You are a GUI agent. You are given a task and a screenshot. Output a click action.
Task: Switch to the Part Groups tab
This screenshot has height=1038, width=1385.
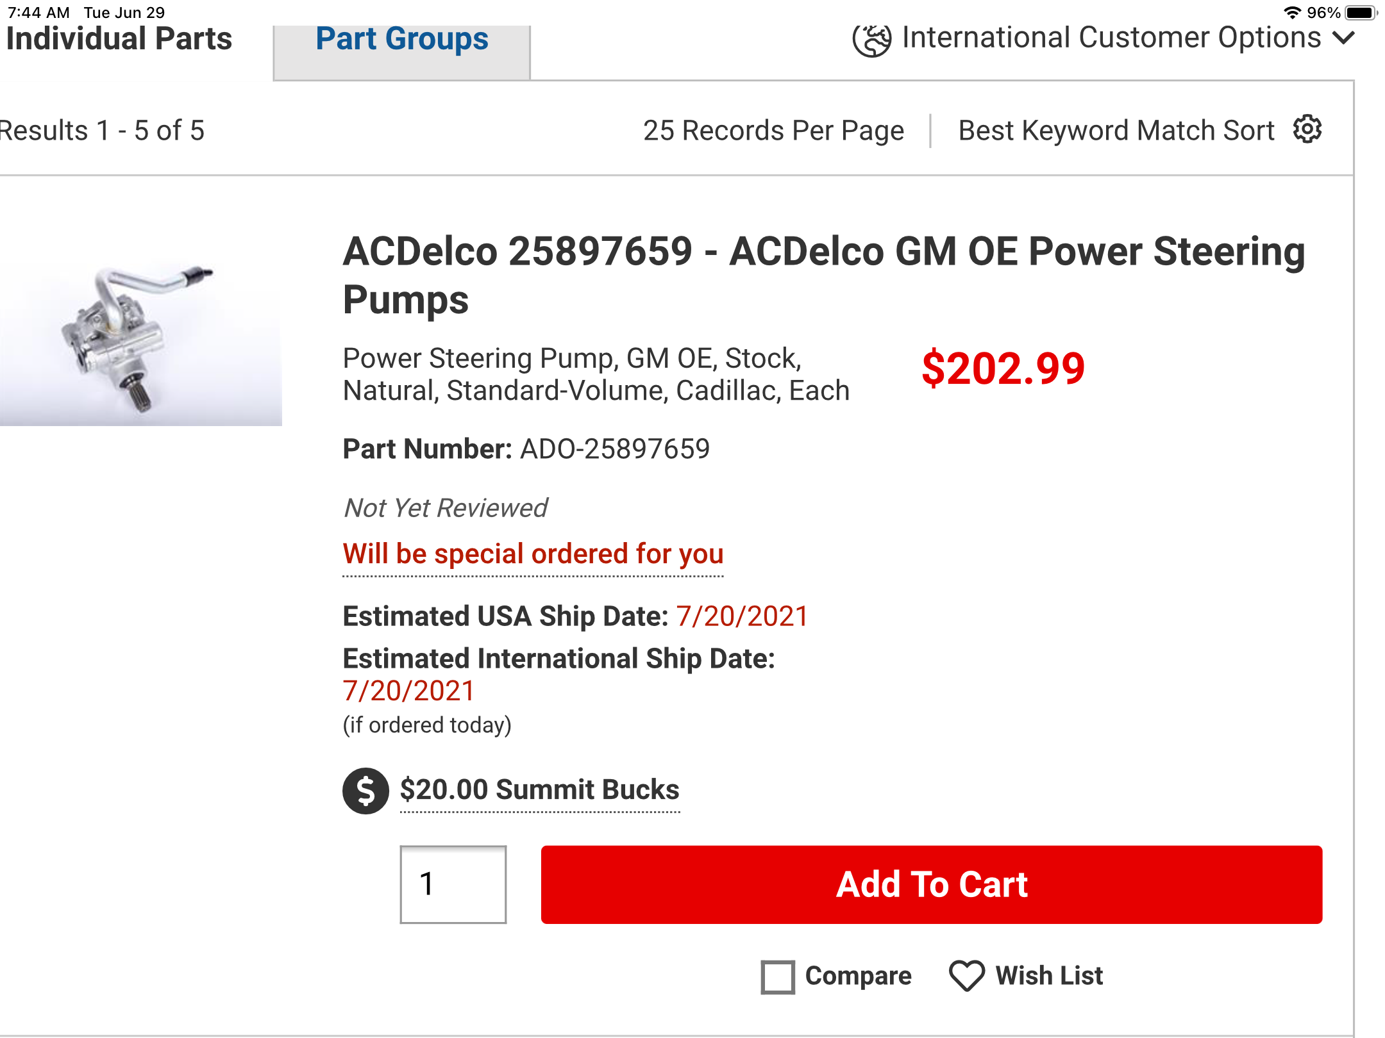(402, 40)
